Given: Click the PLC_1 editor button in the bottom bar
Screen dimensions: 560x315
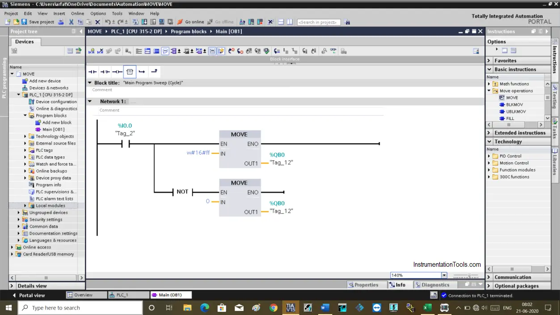Looking at the screenshot, I should (128, 295).
